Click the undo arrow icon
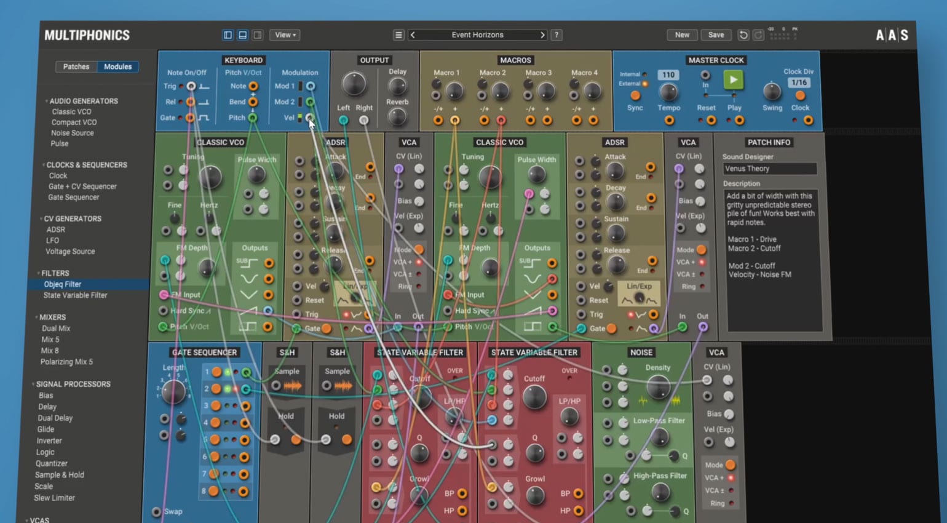 point(743,35)
